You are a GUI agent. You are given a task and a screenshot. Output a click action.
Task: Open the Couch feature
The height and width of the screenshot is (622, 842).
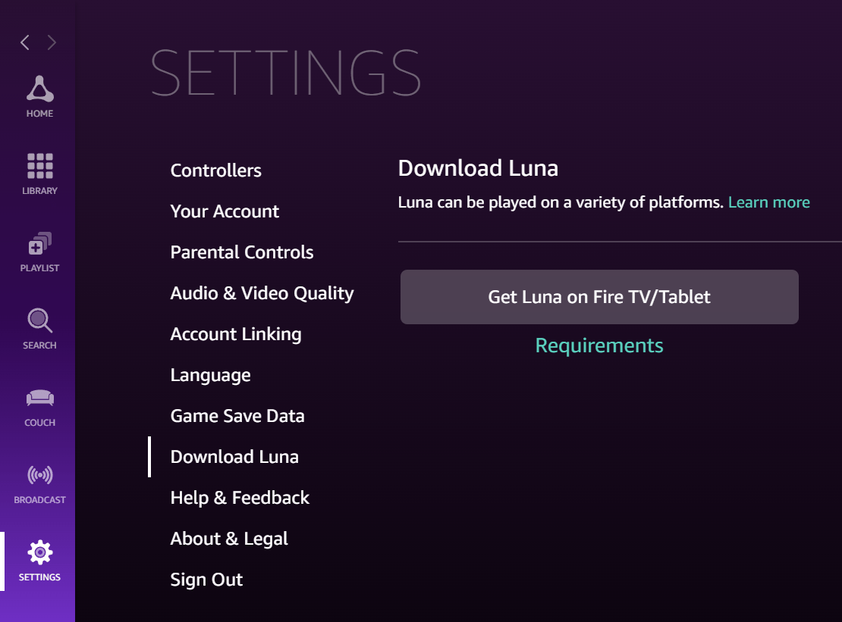[39, 405]
